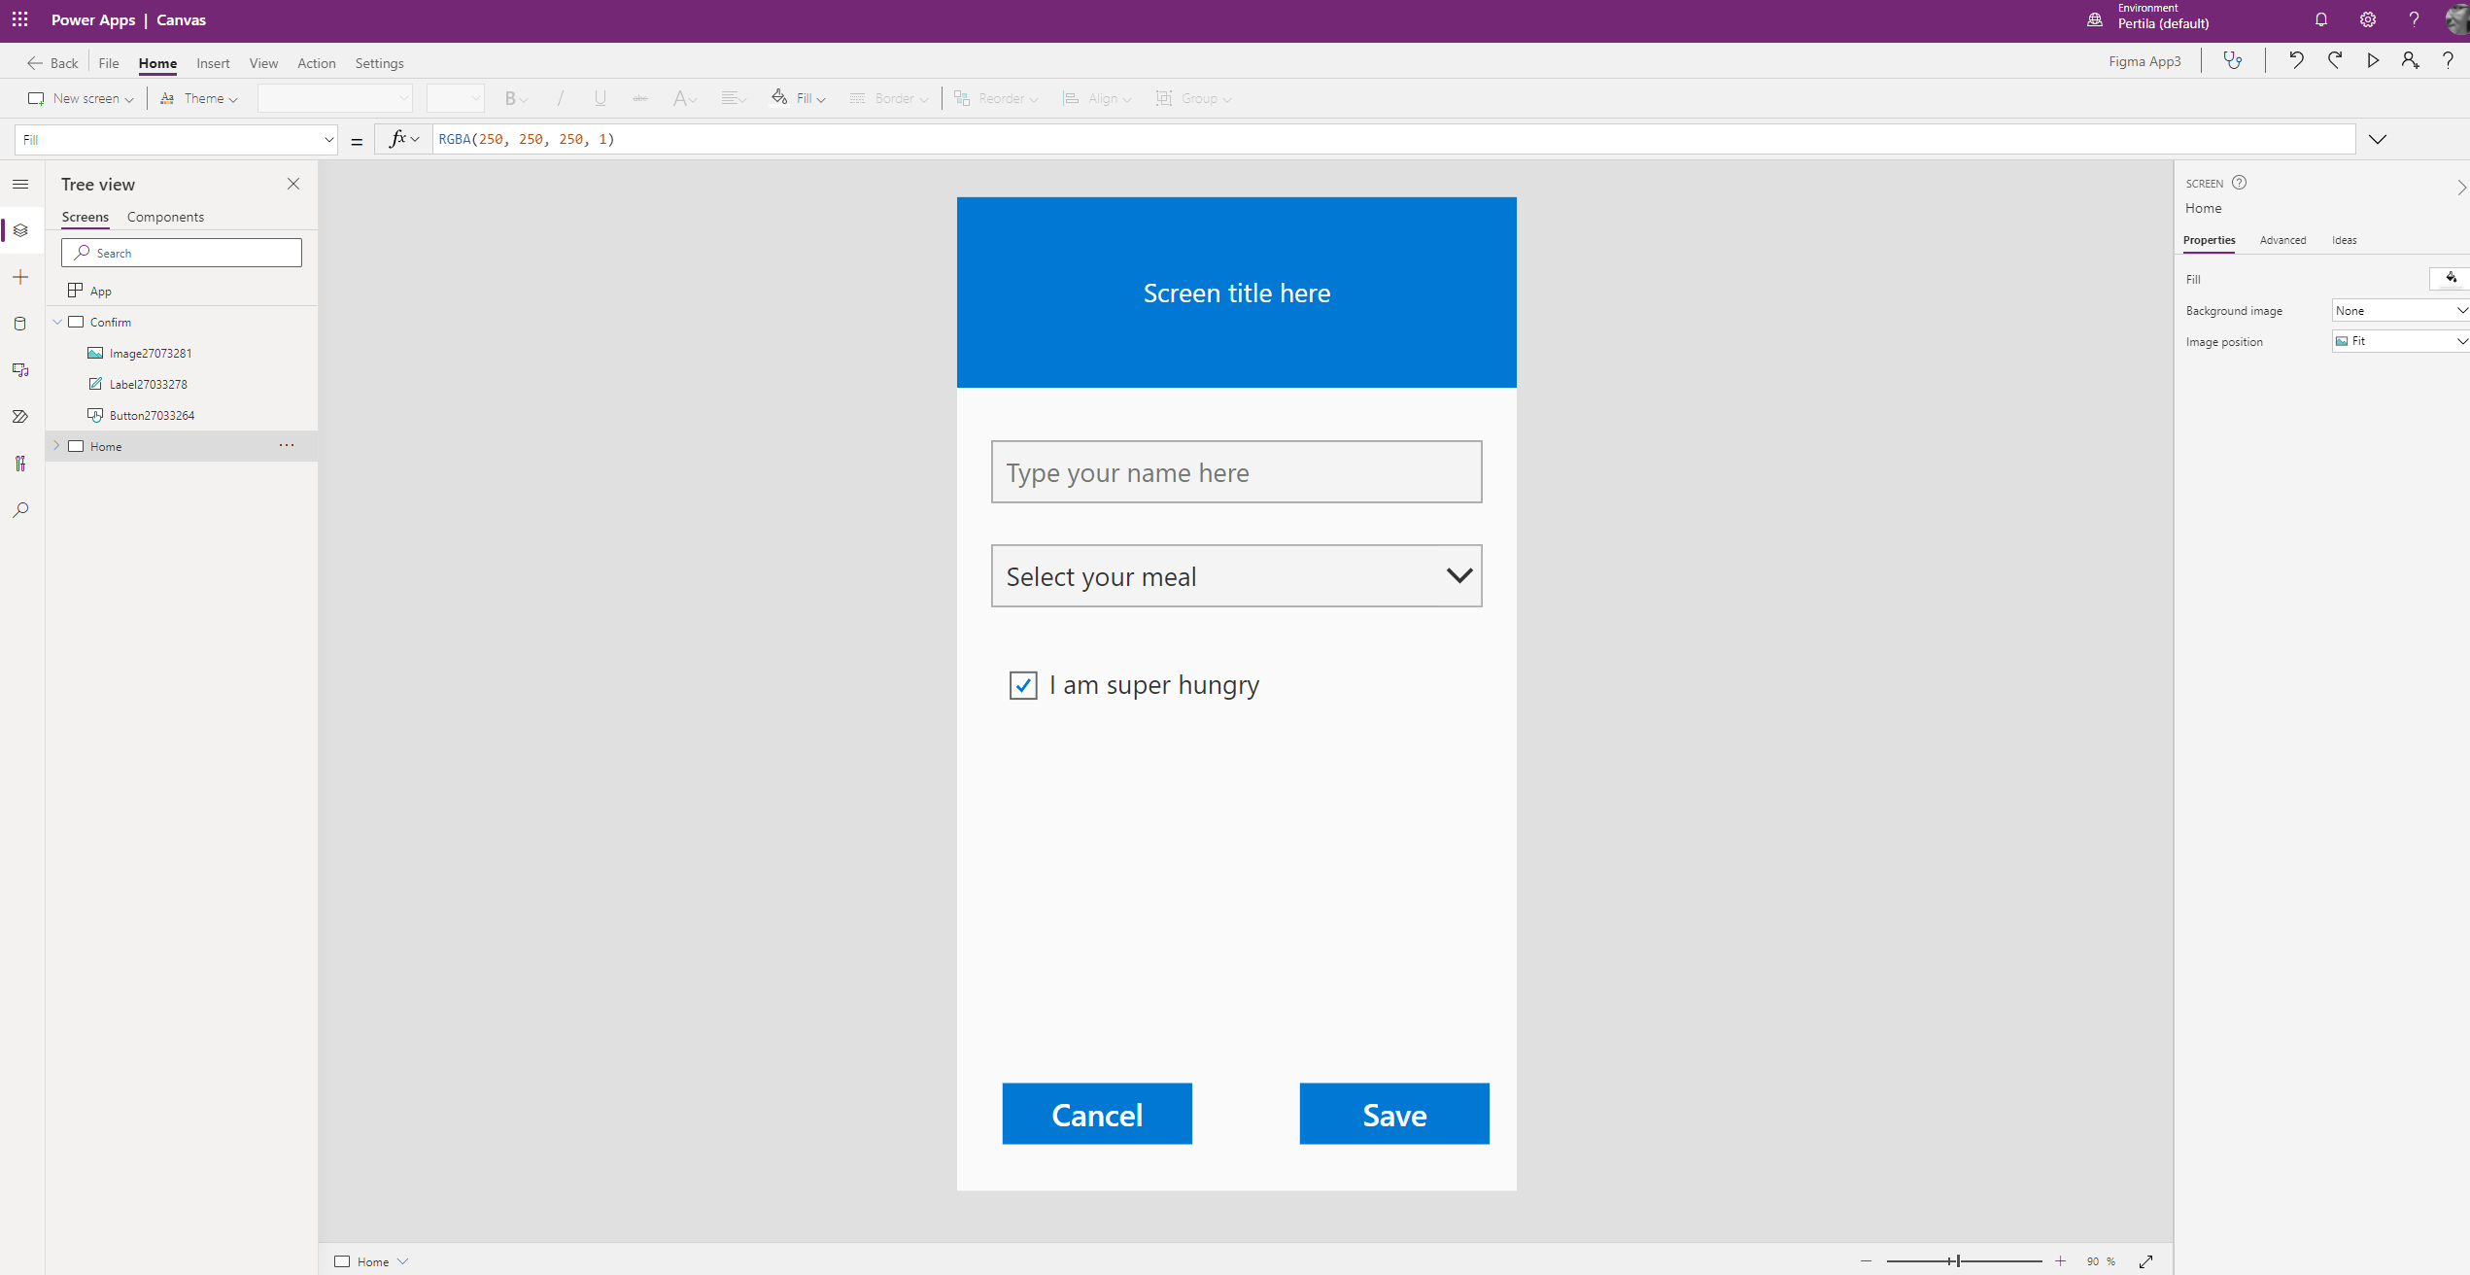
Task: Switch to the Components tab
Action: coord(165,217)
